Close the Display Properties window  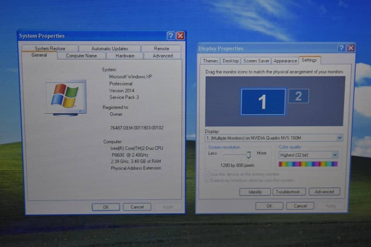coord(351,48)
